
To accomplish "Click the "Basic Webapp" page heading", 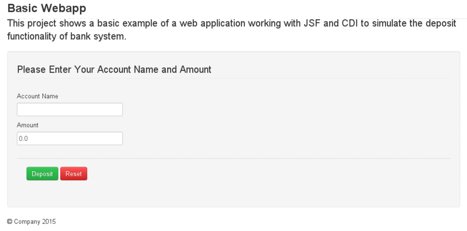I will tap(47, 8).
